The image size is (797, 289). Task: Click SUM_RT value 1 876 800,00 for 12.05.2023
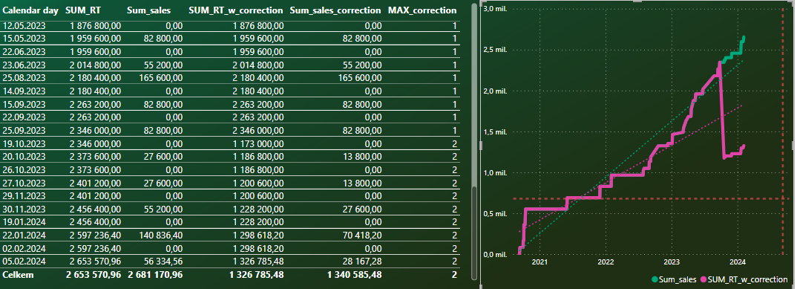tap(96, 25)
